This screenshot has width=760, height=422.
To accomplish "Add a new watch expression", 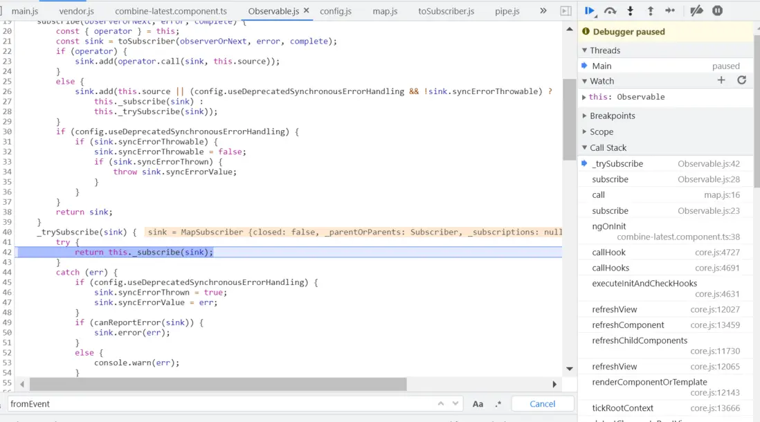I will point(721,80).
